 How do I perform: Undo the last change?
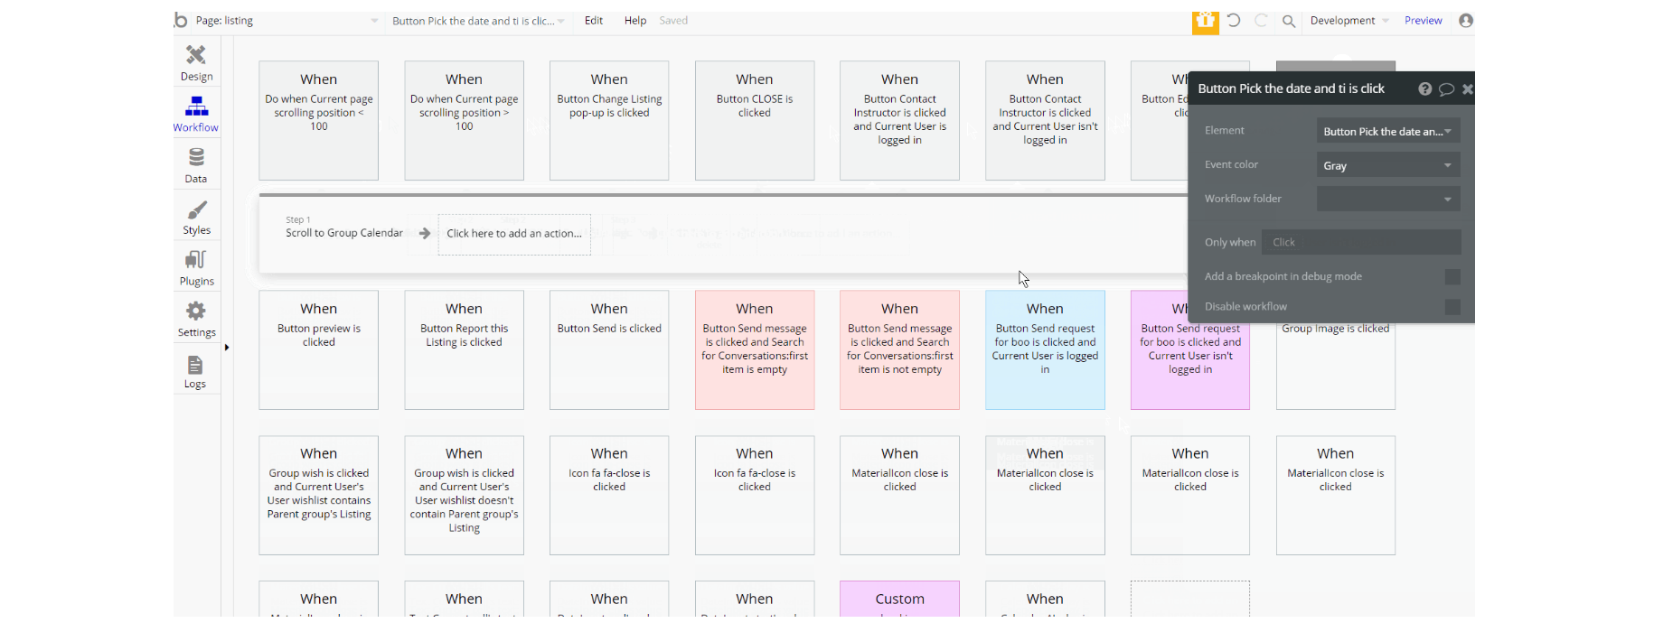(x=1234, y=20)
